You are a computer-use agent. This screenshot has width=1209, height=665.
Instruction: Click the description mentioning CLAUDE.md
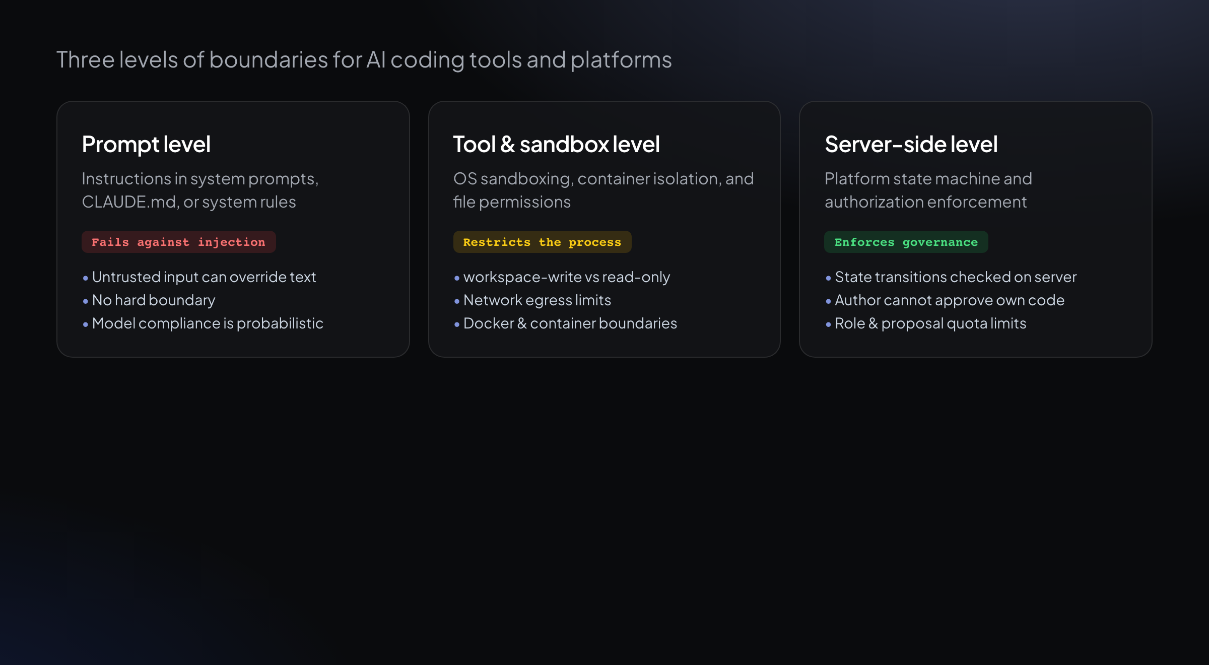200,190
